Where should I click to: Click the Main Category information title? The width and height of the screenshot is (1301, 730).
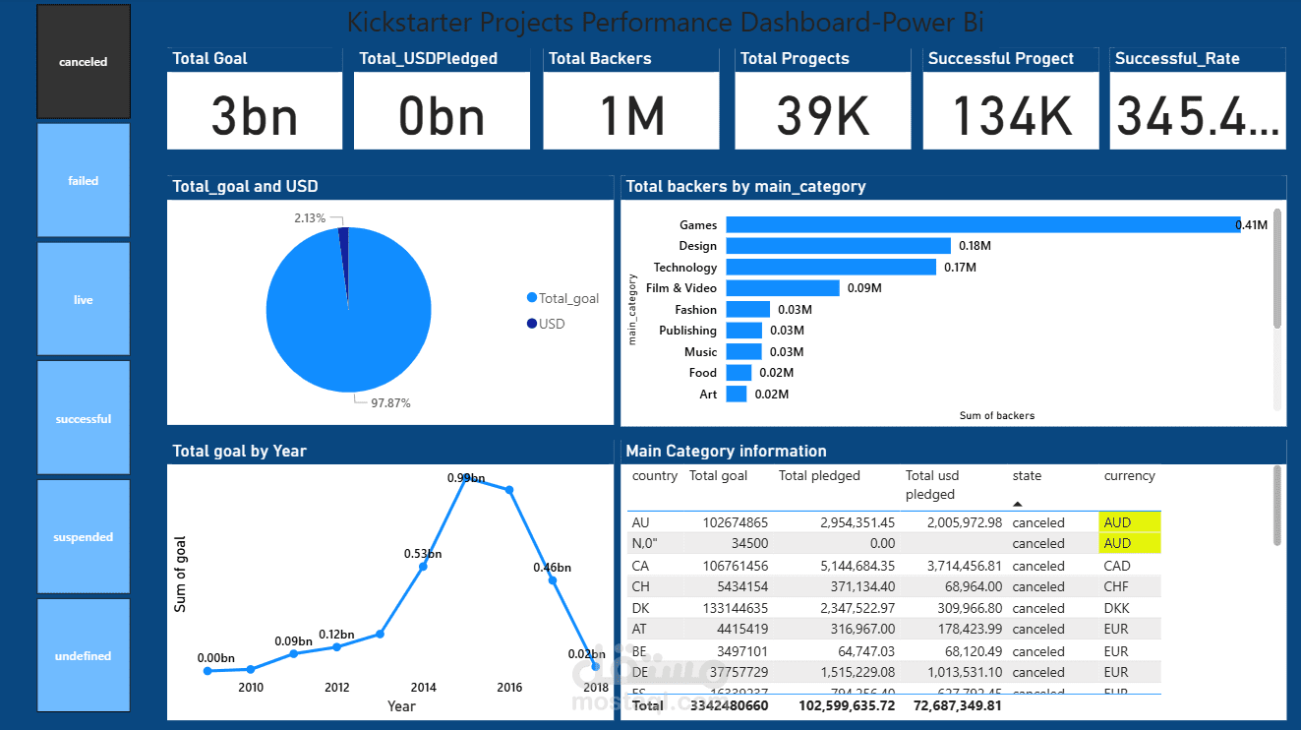click(726, 451)
